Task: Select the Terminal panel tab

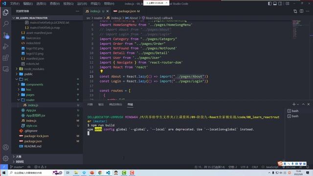Action: pyautogui.click(x=130, y=104)
